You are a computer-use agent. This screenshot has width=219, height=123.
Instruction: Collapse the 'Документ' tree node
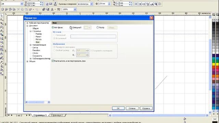(x=27, y=26)
